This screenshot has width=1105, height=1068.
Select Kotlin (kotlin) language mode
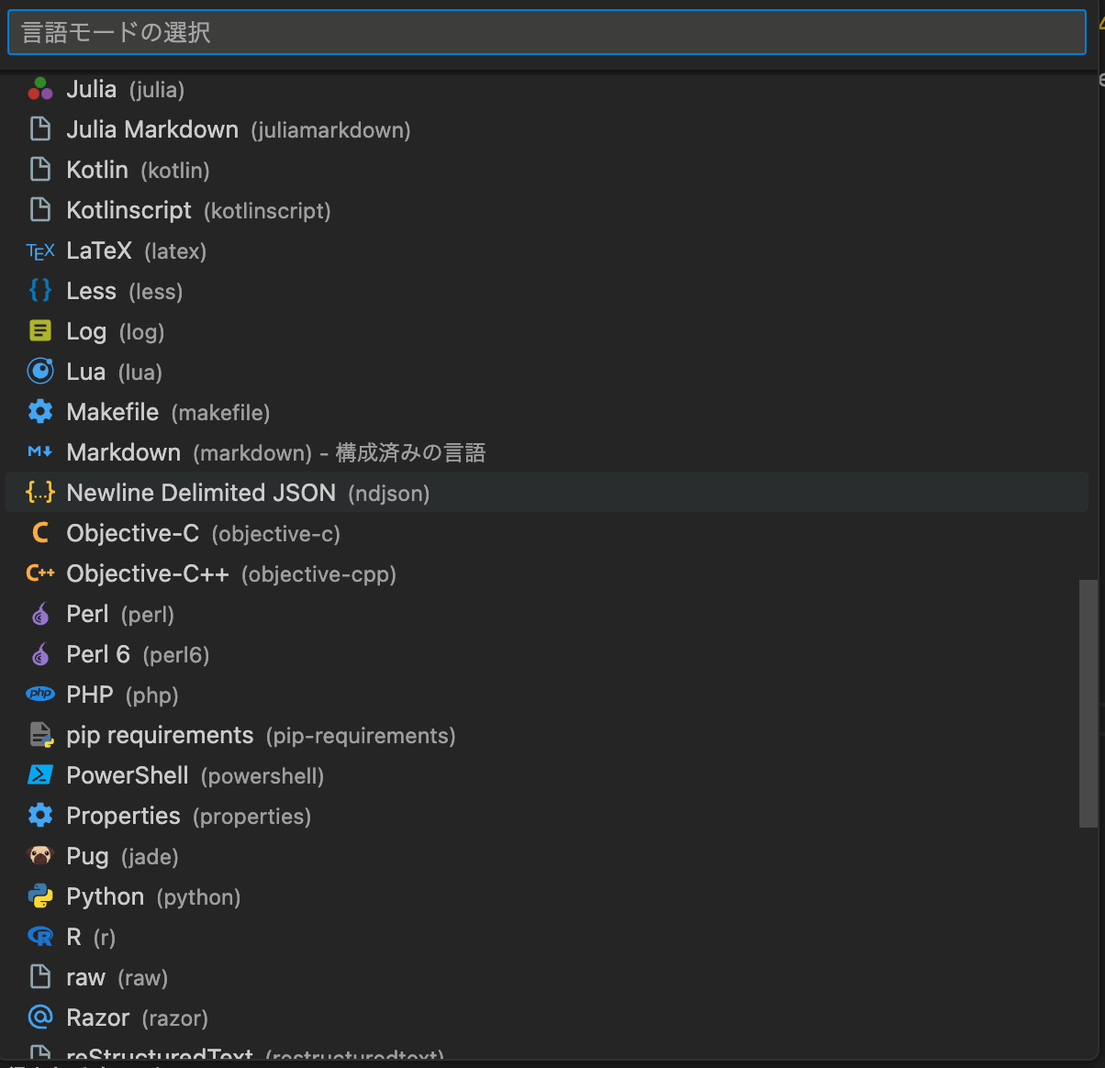coord(547,170)
